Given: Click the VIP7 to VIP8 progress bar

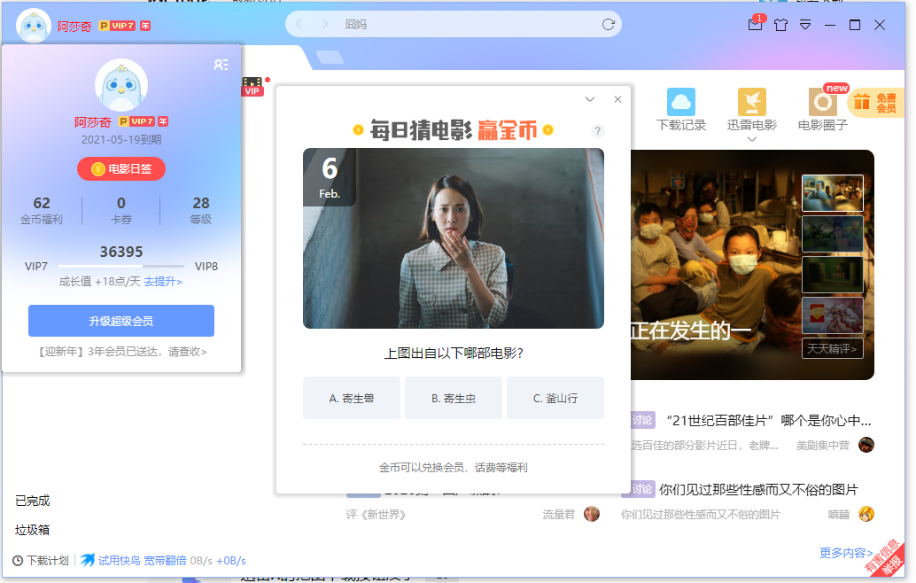Looking at the screenshot, I should coord(120,266).
